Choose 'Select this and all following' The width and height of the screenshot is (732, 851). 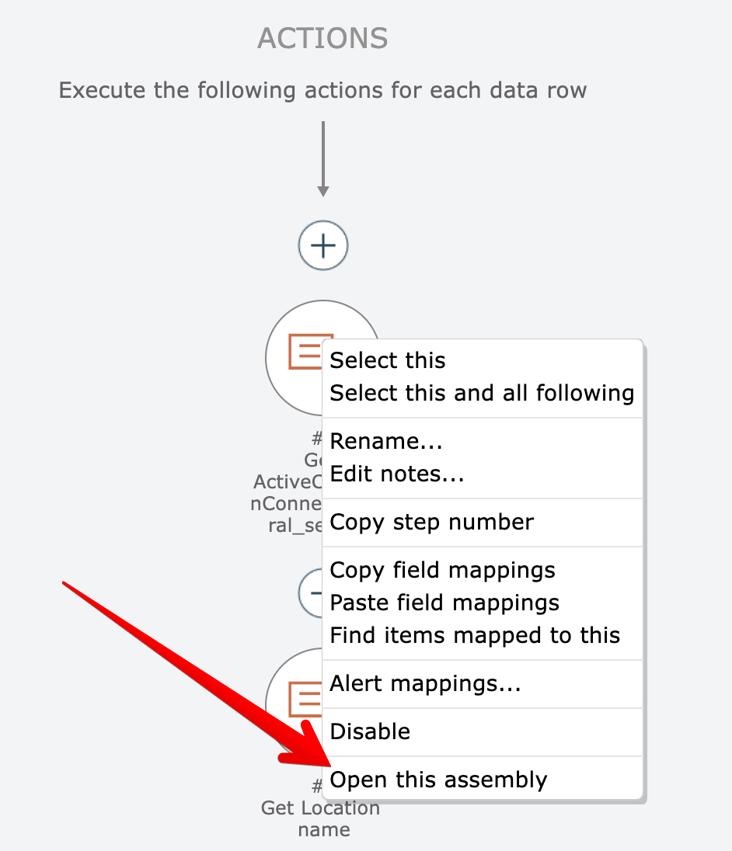(482, 393)
